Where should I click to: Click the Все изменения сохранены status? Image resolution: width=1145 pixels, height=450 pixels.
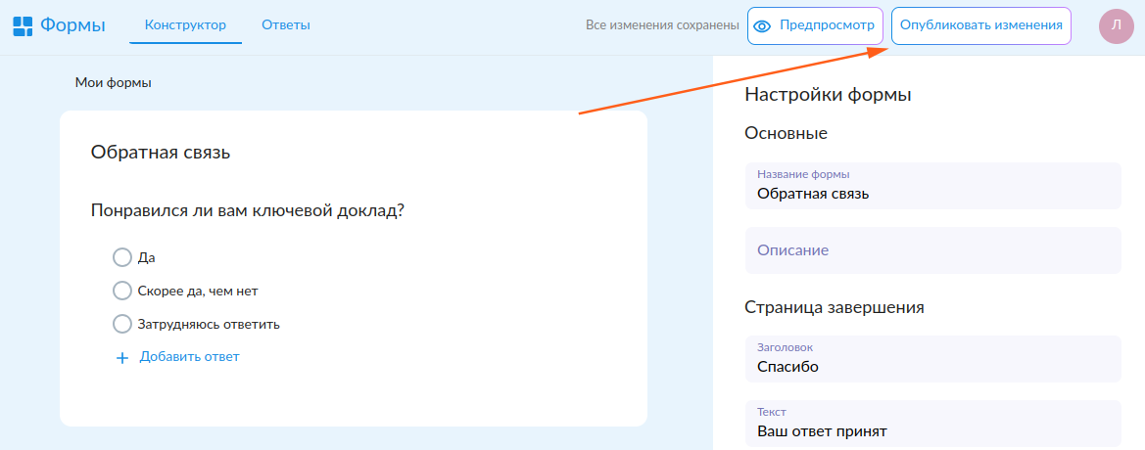662,25
